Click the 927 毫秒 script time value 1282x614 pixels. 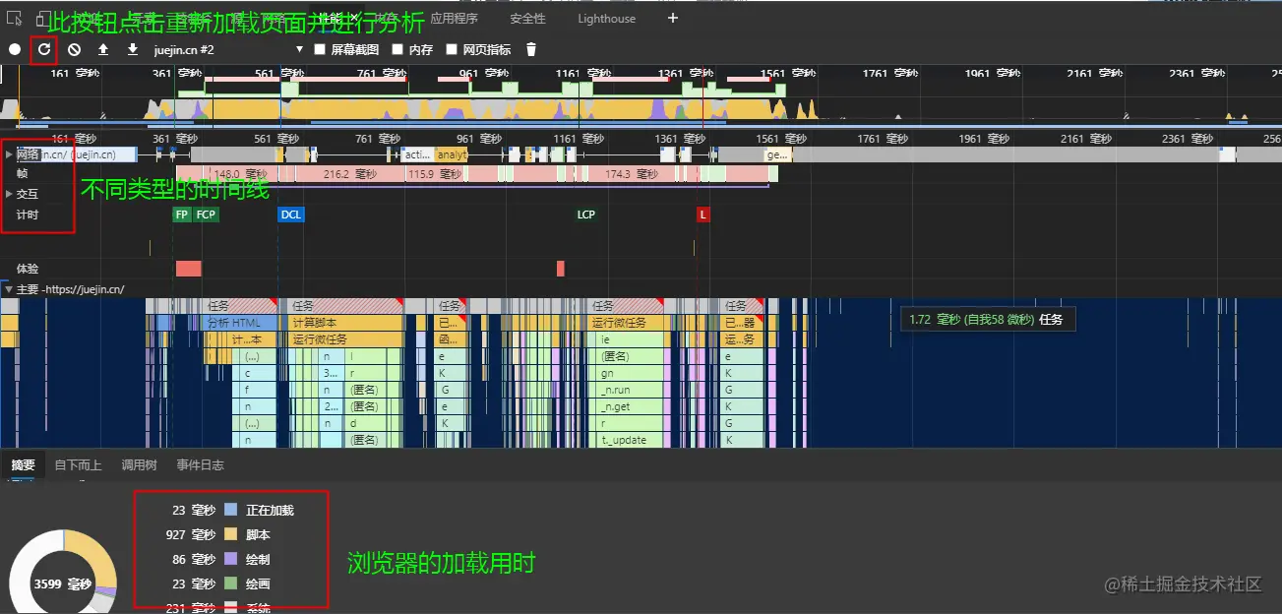coord(191,535)
